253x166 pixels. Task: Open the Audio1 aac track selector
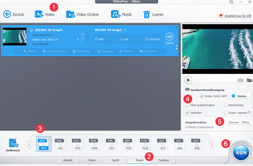(x=78, y=39)
